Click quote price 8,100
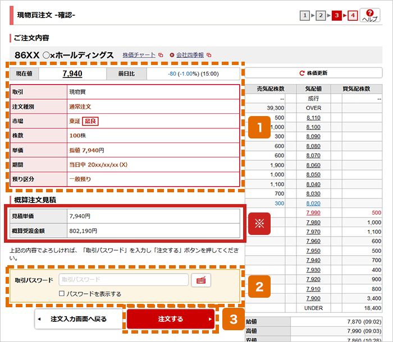Viewport: 393px width, 342px height. coord(313,127)
